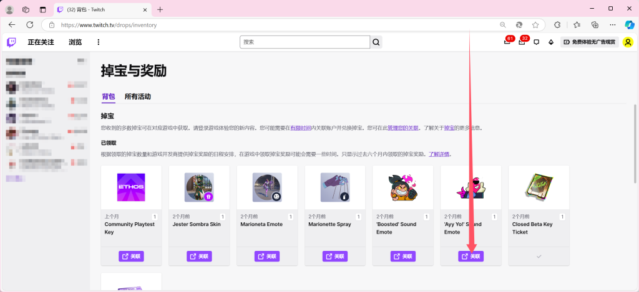639x292 pixels.
Task: Click 关联 under 'Ayy Yo!' Sound Emote
Action: click(471, 257)
